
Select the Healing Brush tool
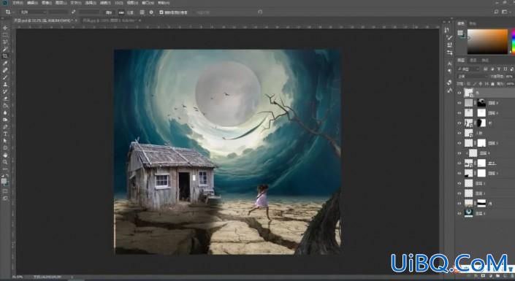point(5,70)
